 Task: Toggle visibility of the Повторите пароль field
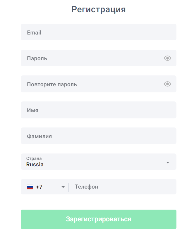click(x=167, y=84)
